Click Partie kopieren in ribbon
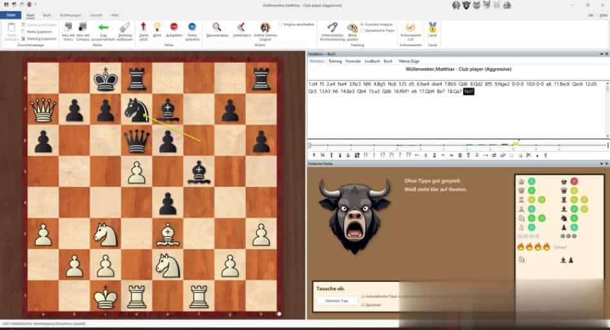610x330 pixels. click(38, 31)
